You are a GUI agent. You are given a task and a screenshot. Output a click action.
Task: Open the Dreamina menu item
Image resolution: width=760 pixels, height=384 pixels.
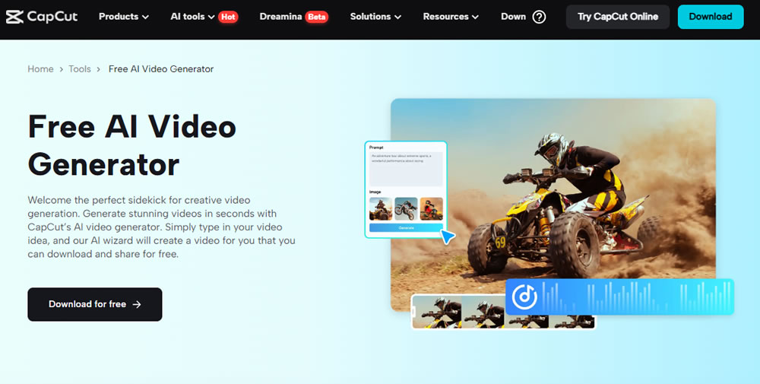(280, 17)
